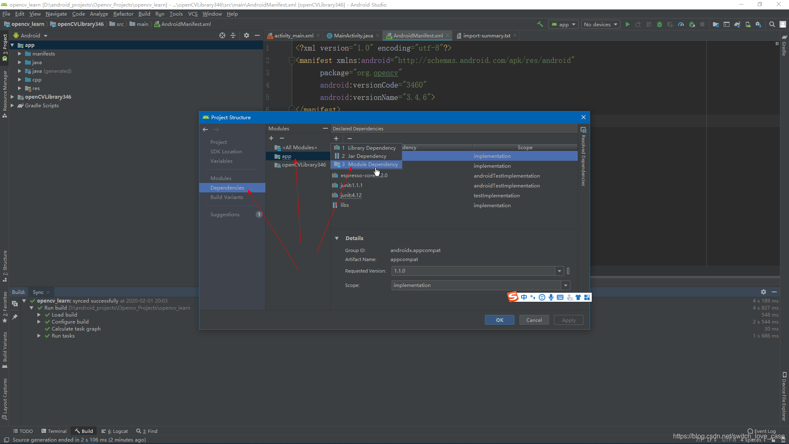Open Project Structure toolbar icon
Screen dimensions: 789x444
[x=716, y=24]
